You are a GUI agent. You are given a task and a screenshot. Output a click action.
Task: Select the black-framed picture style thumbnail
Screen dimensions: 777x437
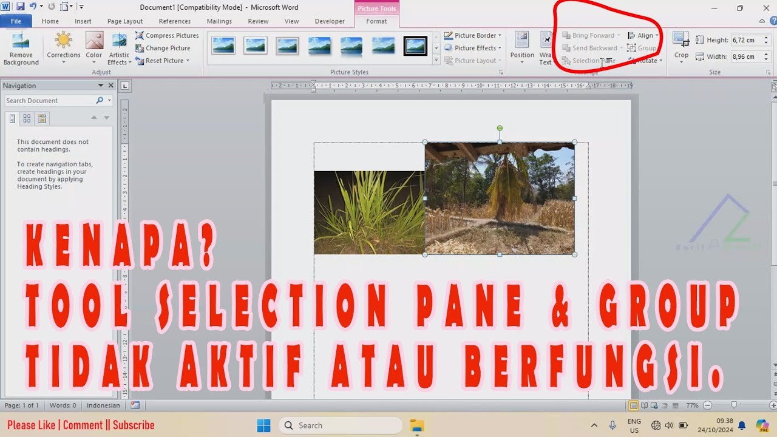[416, 46]
